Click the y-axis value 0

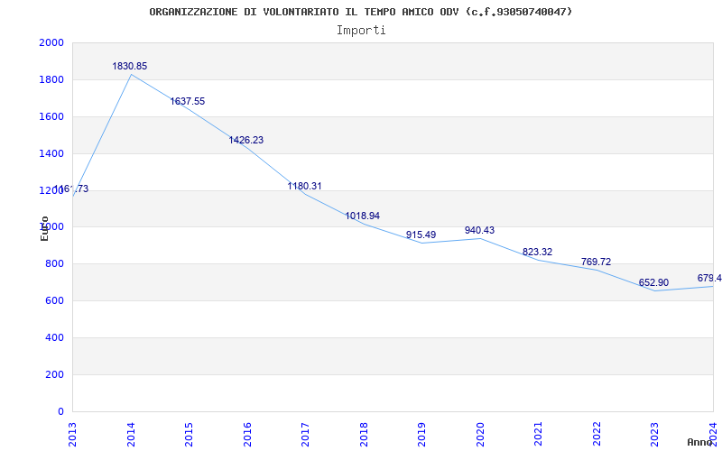60,411
